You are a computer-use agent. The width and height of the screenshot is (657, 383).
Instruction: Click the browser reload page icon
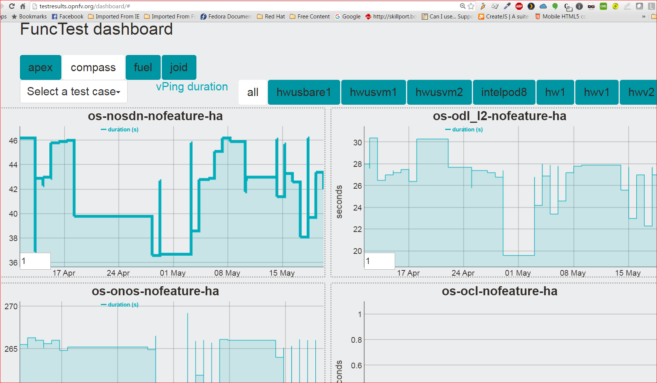[12, 6]
